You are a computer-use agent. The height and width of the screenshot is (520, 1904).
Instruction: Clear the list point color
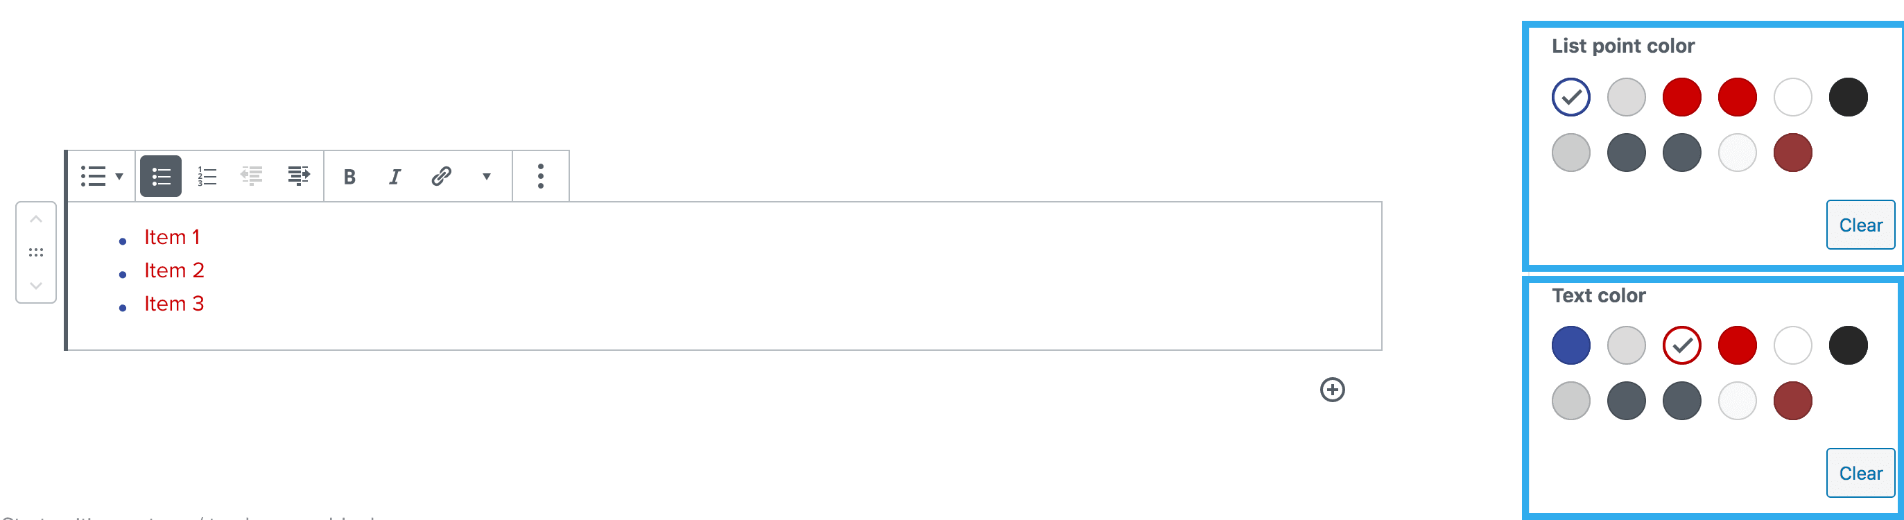[x=1860, y=225]
